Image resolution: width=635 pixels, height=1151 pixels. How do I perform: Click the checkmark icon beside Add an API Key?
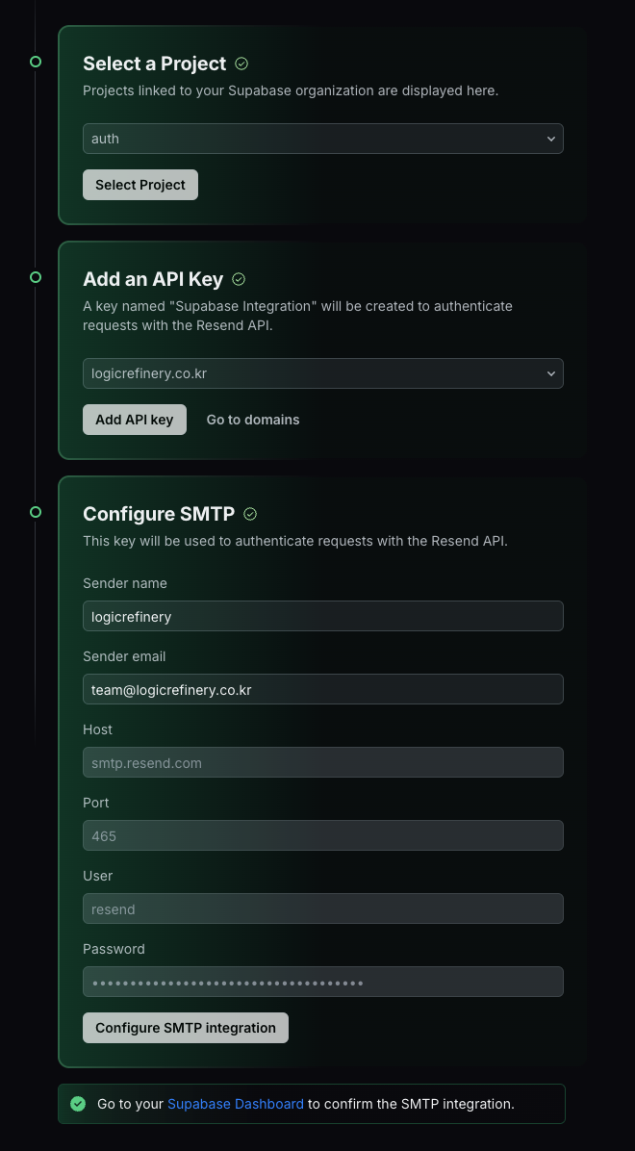(x=239, y=279)
